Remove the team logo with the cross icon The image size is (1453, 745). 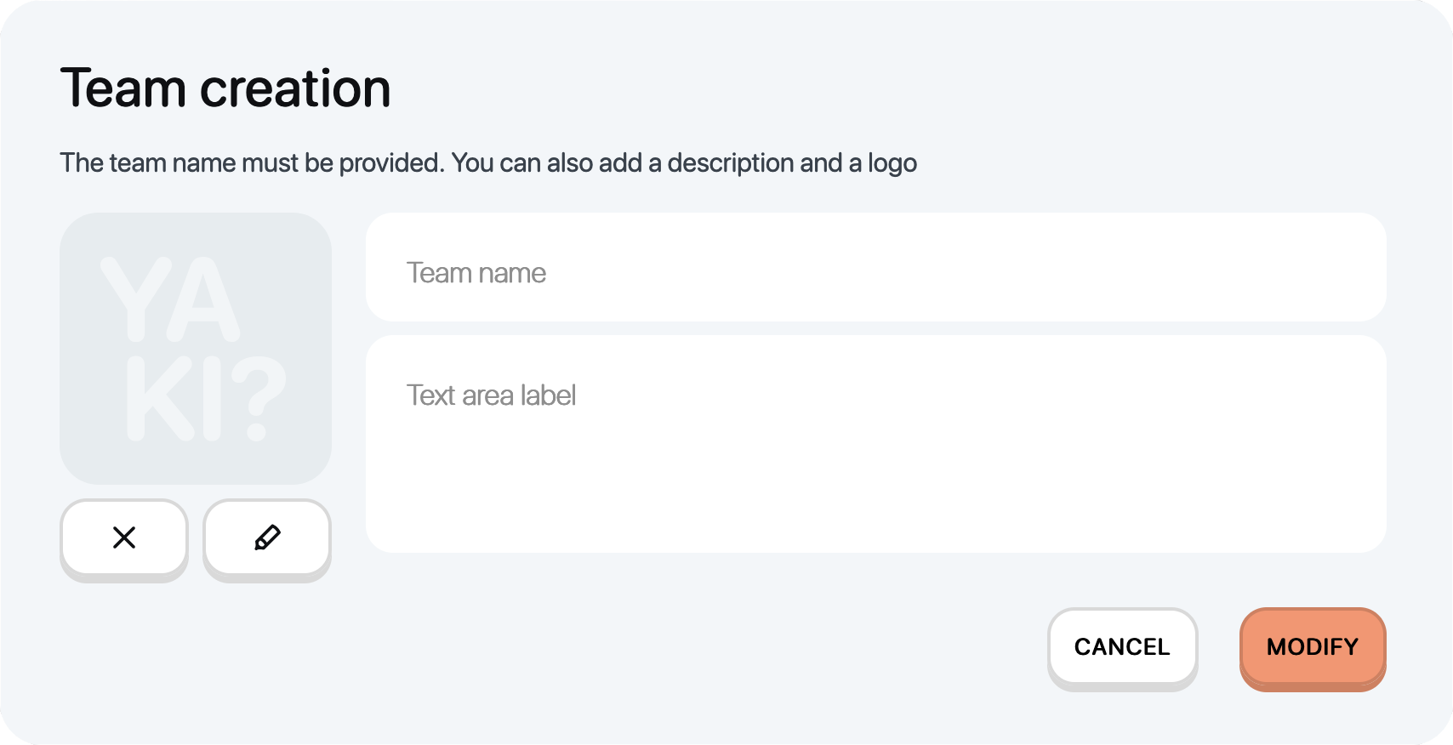tap(123, 537)
